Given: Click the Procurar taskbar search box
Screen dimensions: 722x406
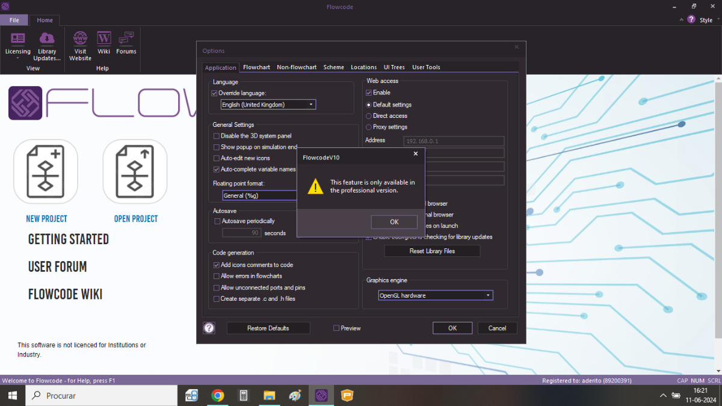Looking at the screenshot, I should (x=101, y=395).
